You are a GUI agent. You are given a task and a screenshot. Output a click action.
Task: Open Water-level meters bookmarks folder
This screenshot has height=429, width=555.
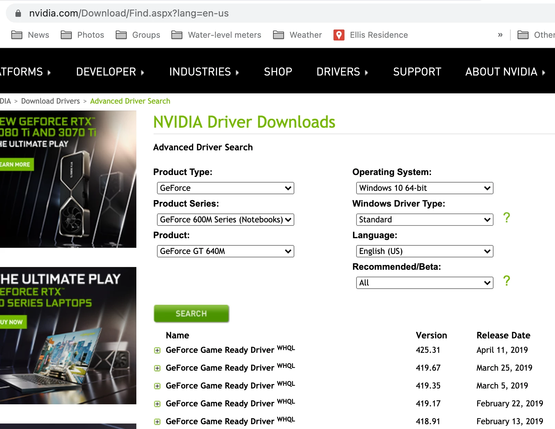[x=216, y=35]
